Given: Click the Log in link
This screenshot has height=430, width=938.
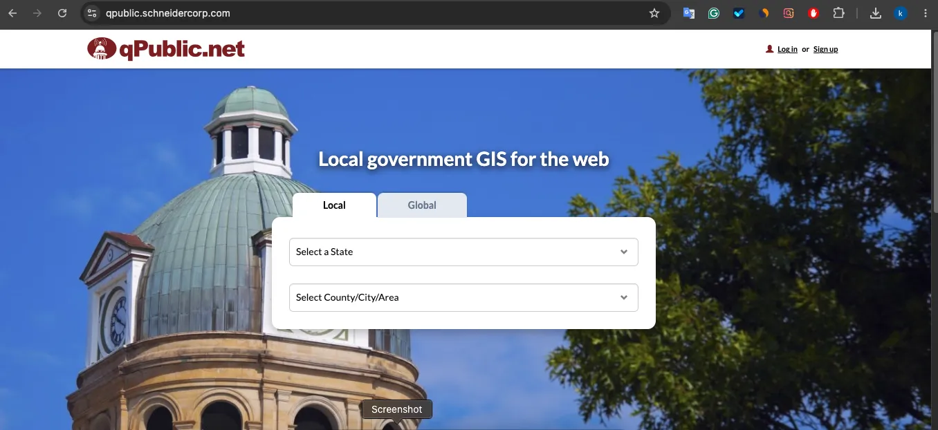Looking at the screenshot, I should 787,49.
